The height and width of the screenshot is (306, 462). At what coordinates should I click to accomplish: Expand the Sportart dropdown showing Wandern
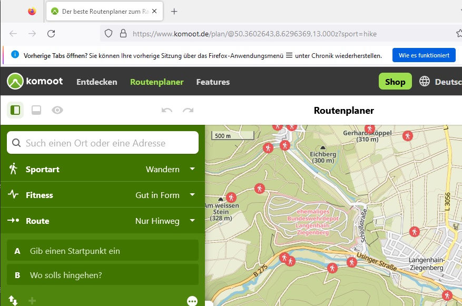tap(192, 169)
